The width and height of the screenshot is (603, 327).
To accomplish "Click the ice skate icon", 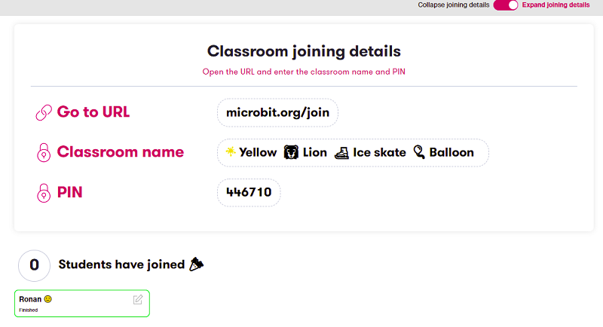I will (x=341, y=152).
